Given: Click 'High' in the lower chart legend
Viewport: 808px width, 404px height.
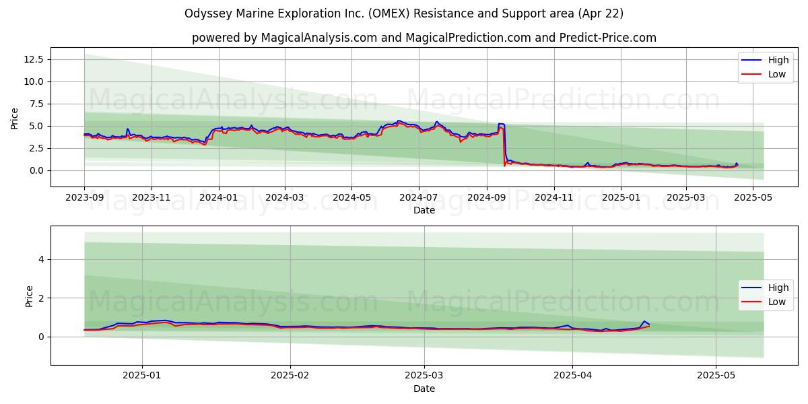Looking at the screenshot, I should coord(778,288).
